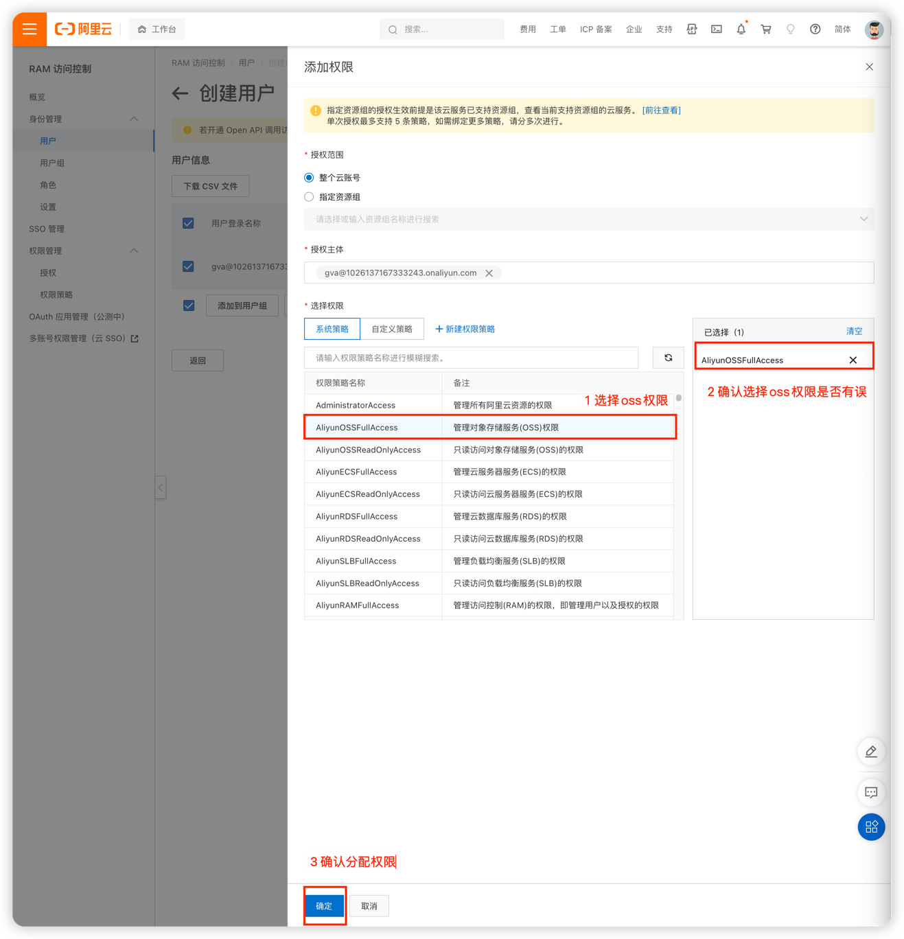Open the hamburger main menu
This screenshot has width=904, height=939.
pos(30,30)
